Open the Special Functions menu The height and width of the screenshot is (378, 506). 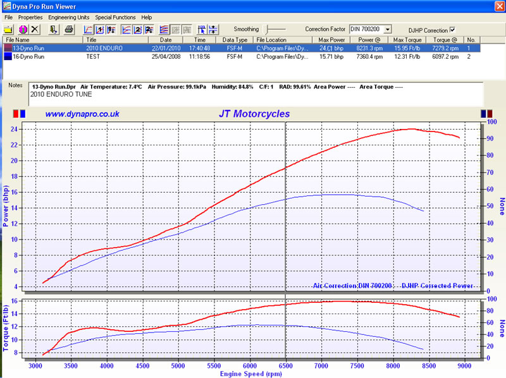[x=115, y=18]
